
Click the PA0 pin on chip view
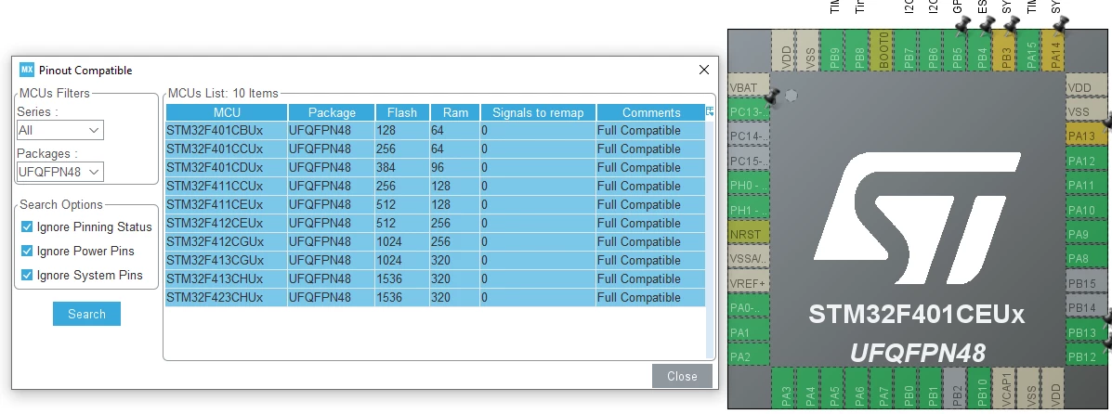point(748,307)
